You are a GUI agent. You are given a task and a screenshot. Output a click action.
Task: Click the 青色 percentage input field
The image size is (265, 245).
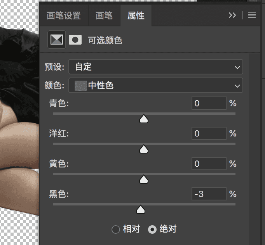pyautogui.click(x=209, y=103)
